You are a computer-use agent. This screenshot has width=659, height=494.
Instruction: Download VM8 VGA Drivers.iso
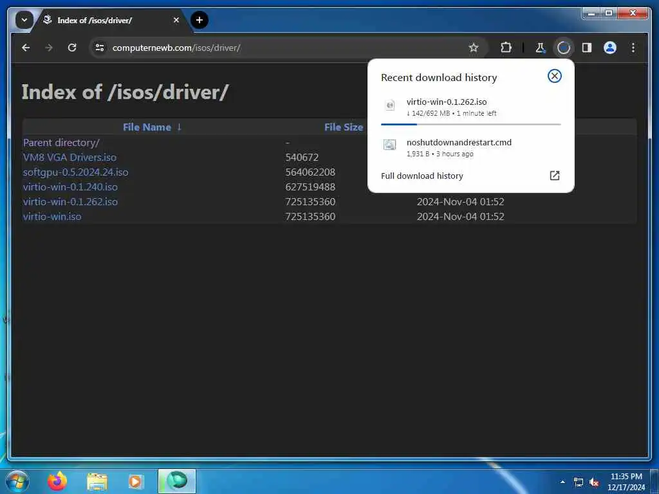(70, 158)
